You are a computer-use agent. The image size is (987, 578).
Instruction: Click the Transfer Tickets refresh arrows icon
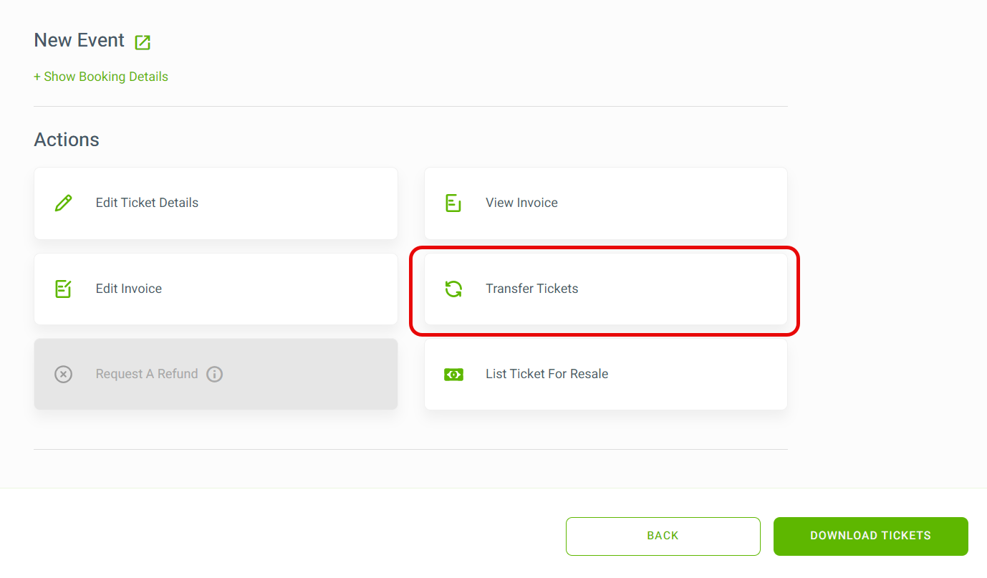tap(453, 289)
